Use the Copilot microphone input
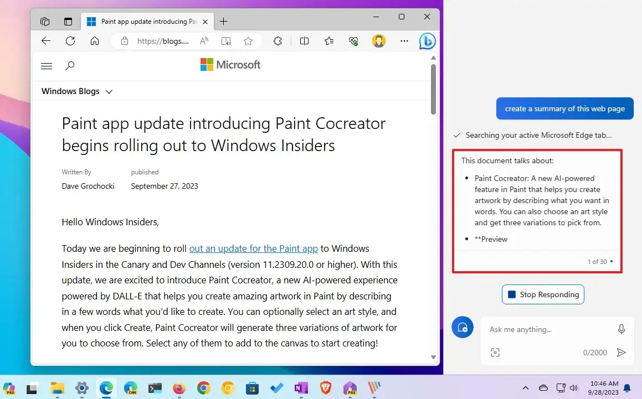642x399 pixels. coord(621,329)
